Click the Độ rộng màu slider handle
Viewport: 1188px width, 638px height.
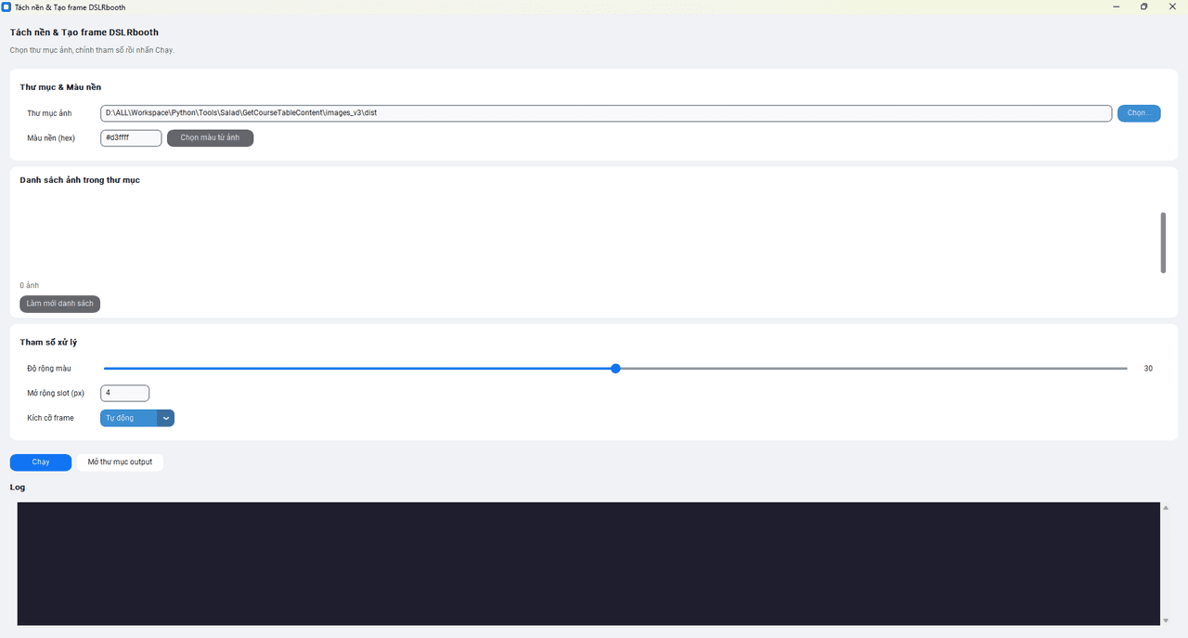[x=615, y=369]
